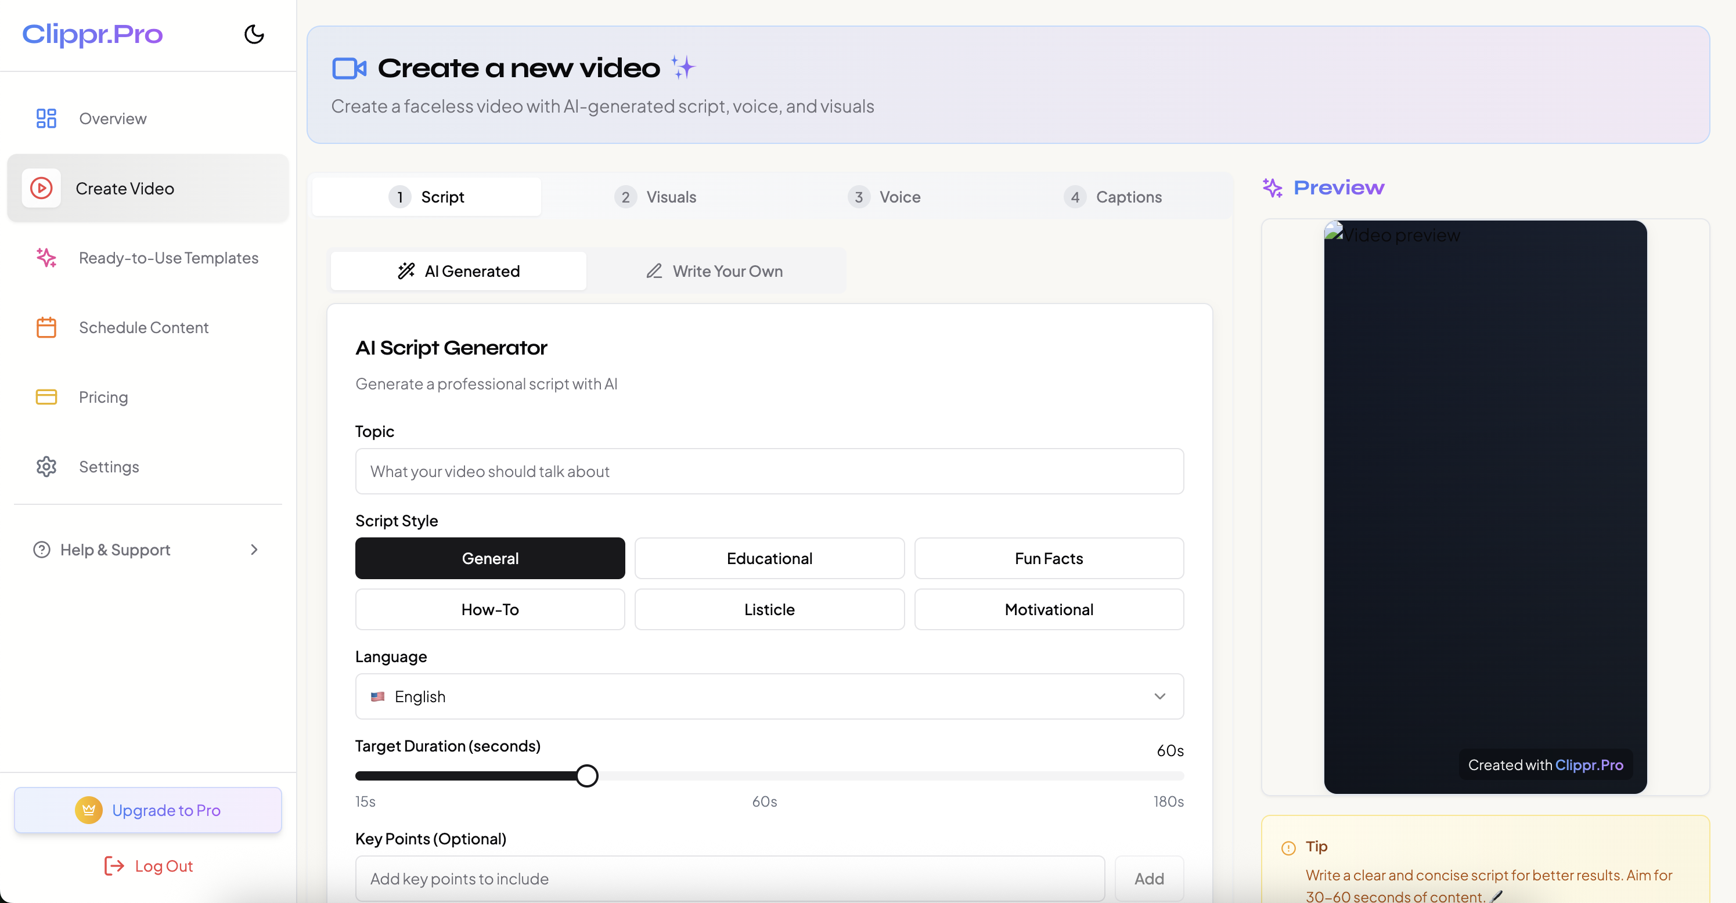Click the Upgrade to Pro button
The height and width of the screenshot is (903, 1736).
click(147, 810)
